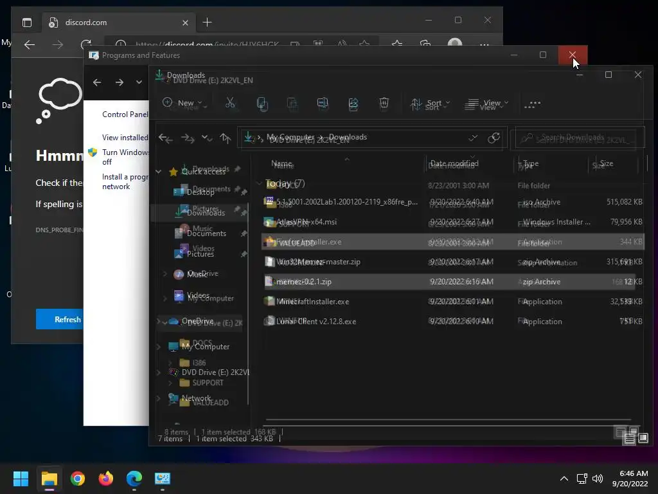Click Turn Windows features on or off
The width and height of the screenshot is (658, 494).
[x=125, y=157]
